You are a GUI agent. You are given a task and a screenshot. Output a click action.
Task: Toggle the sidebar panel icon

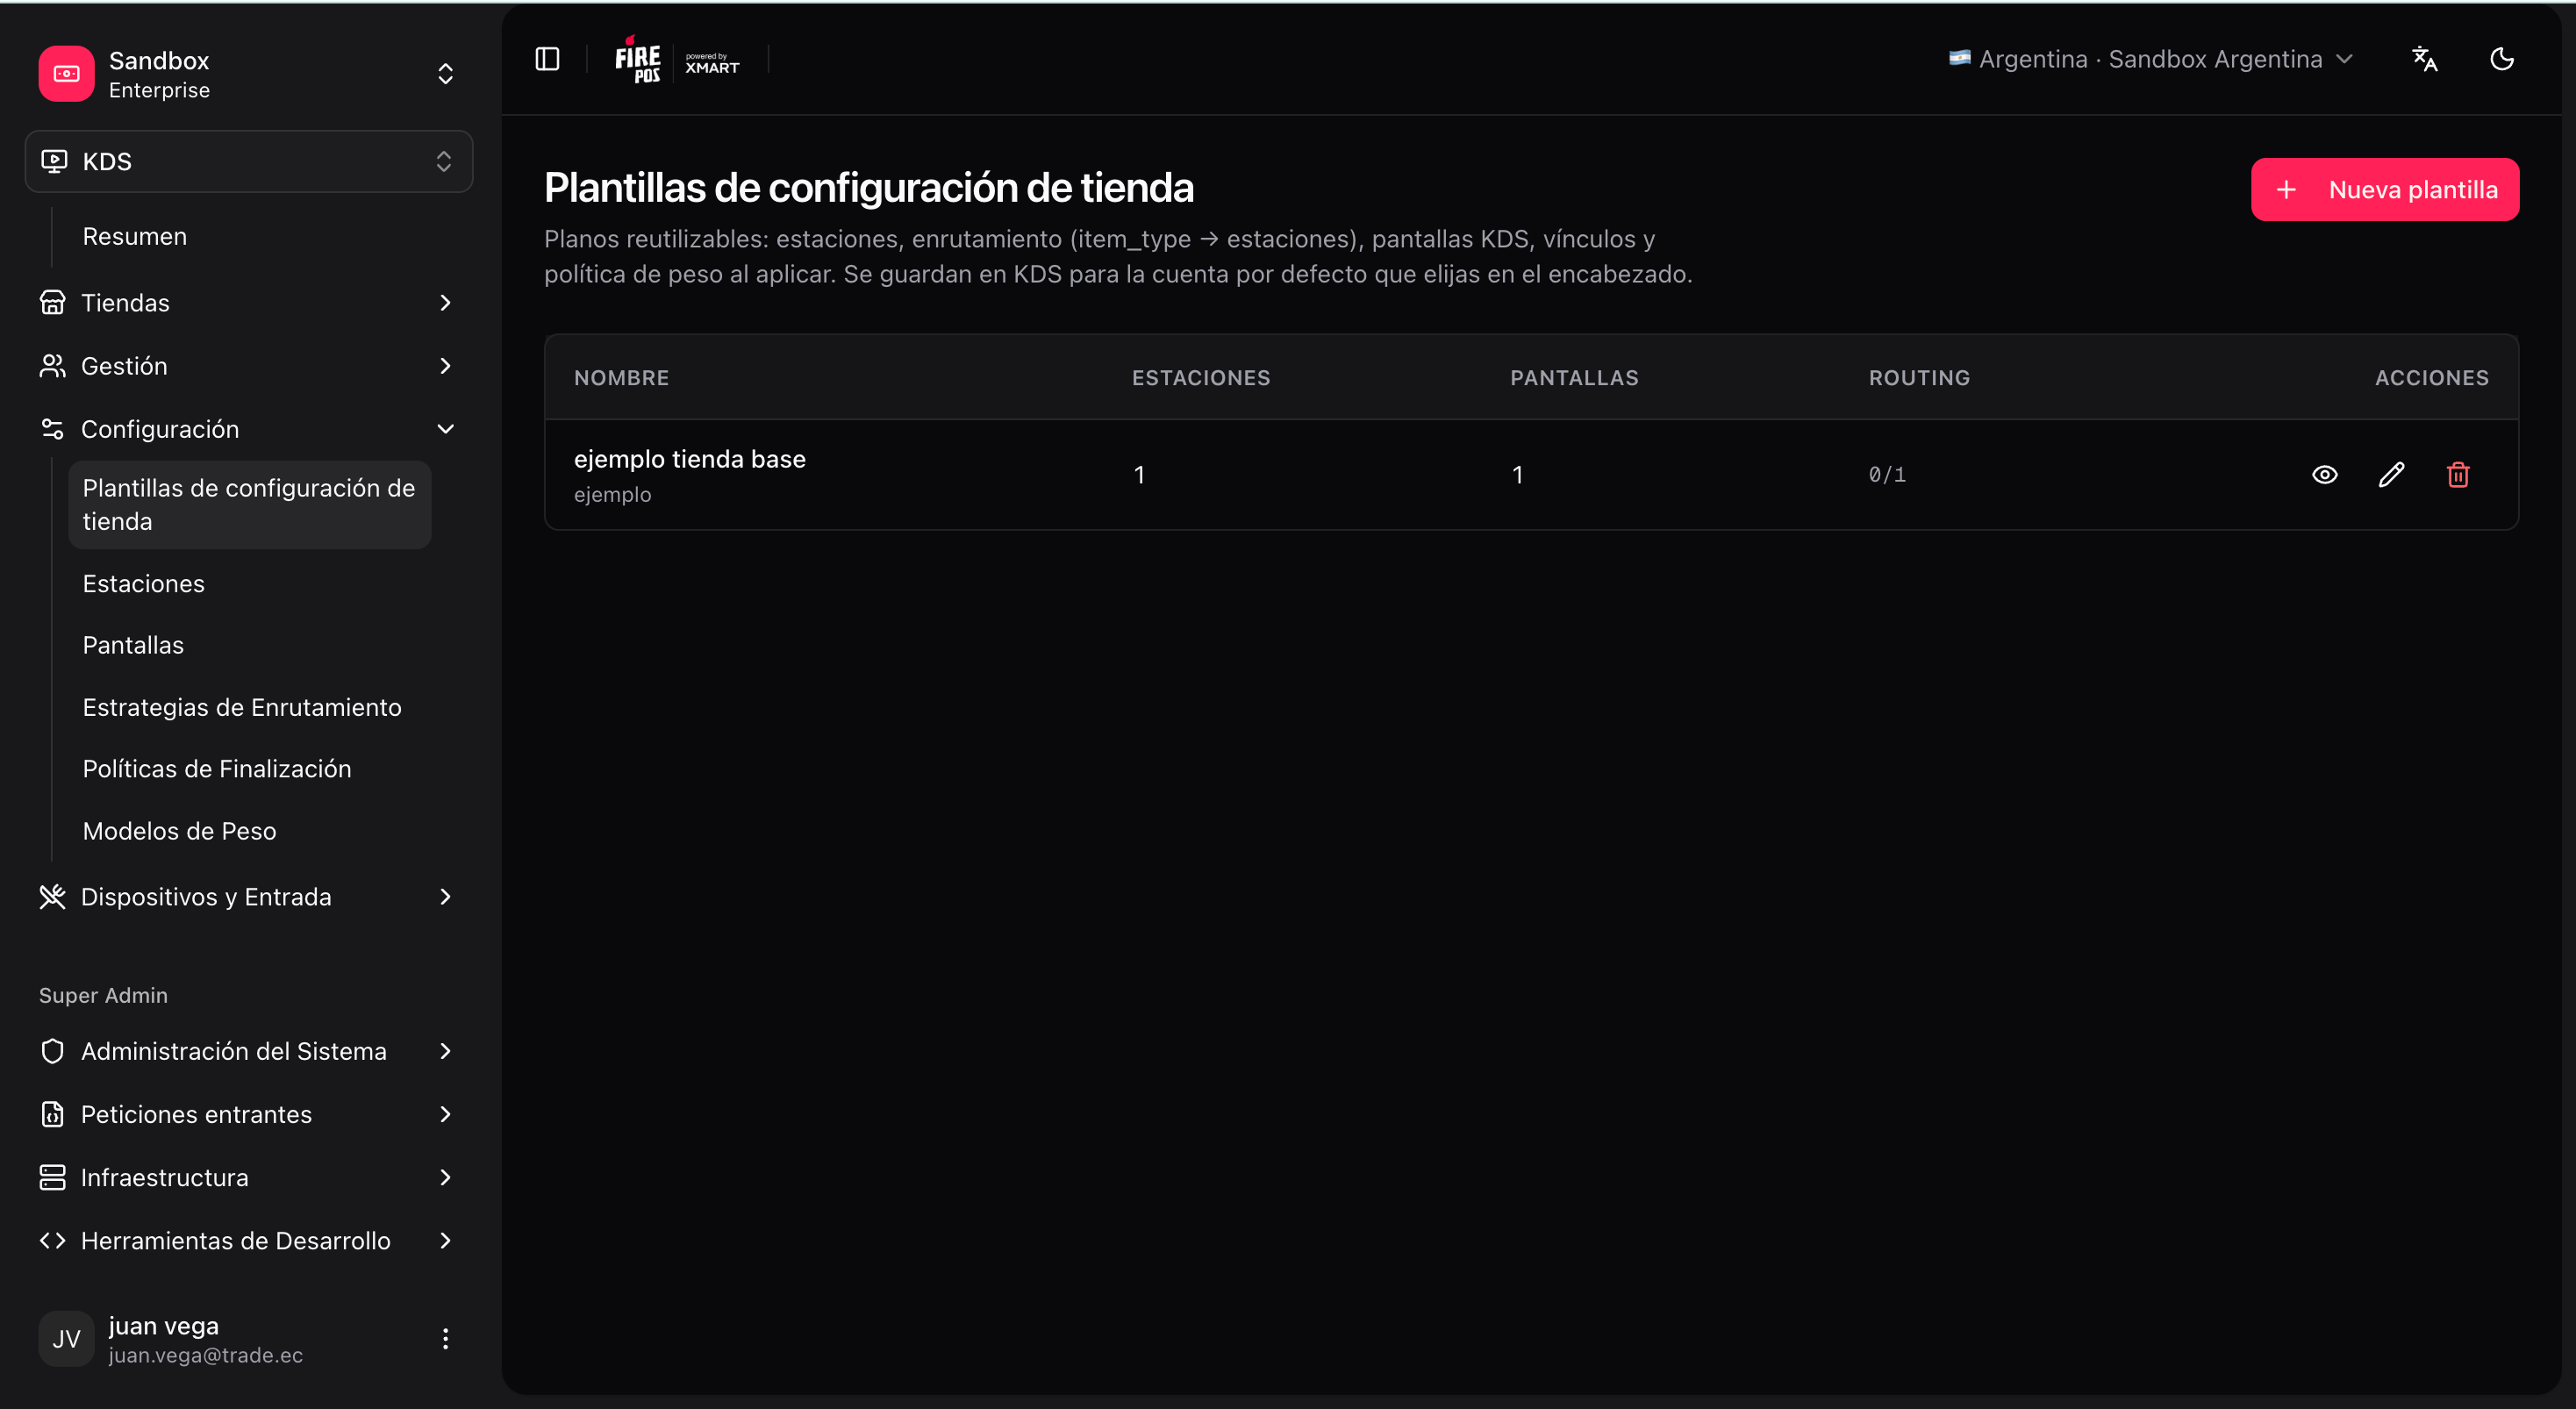tap(547, 59)
